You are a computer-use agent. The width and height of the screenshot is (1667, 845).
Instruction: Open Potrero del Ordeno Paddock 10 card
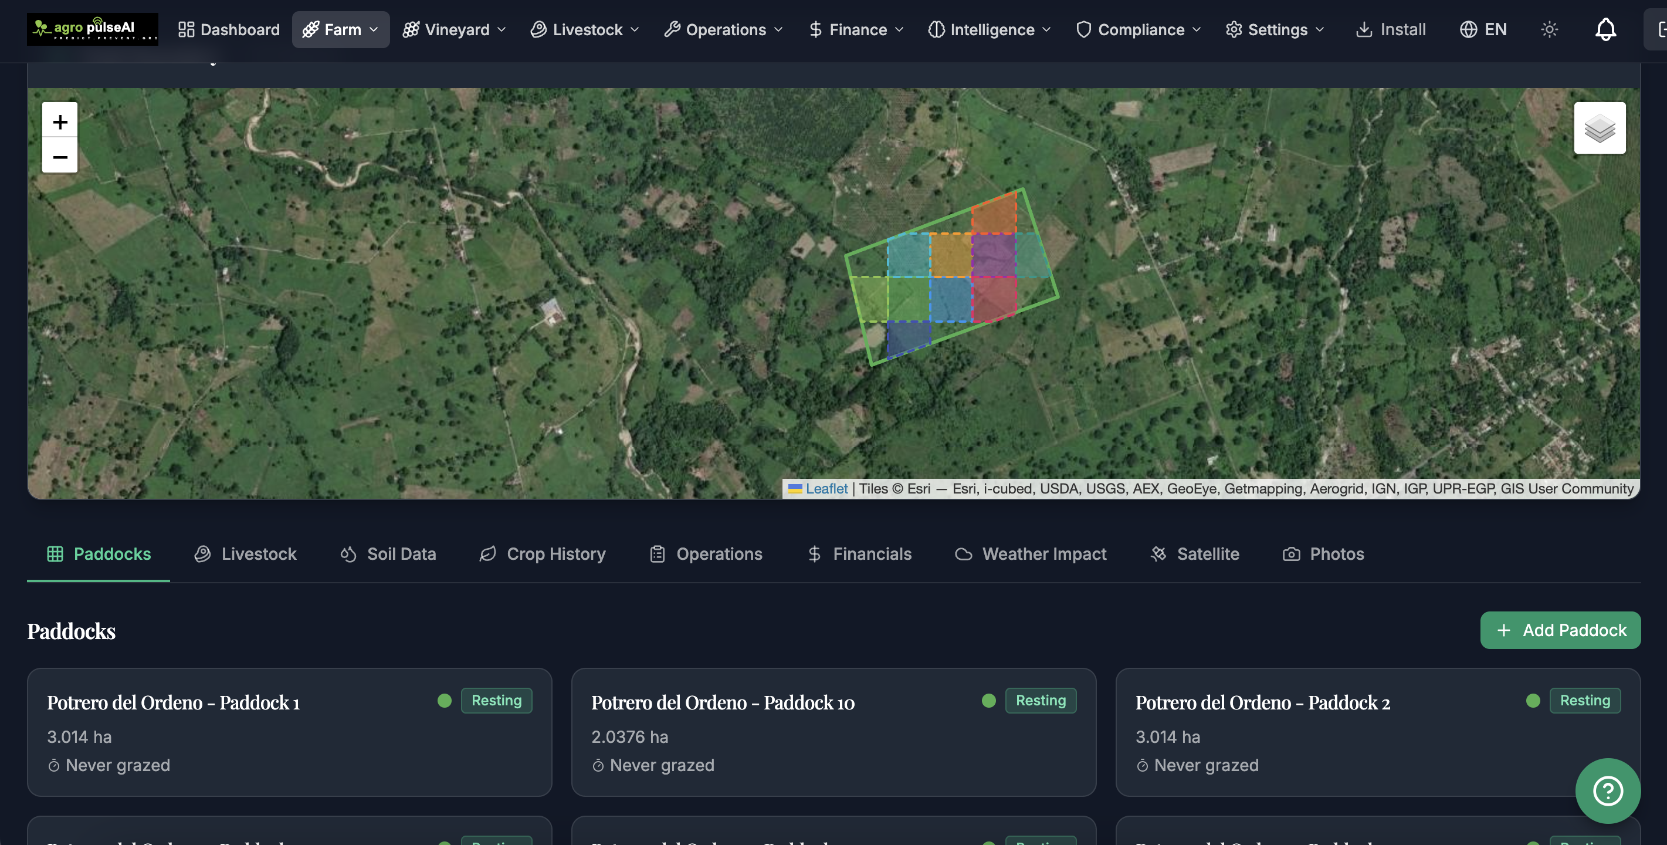[x=833, y=732]
